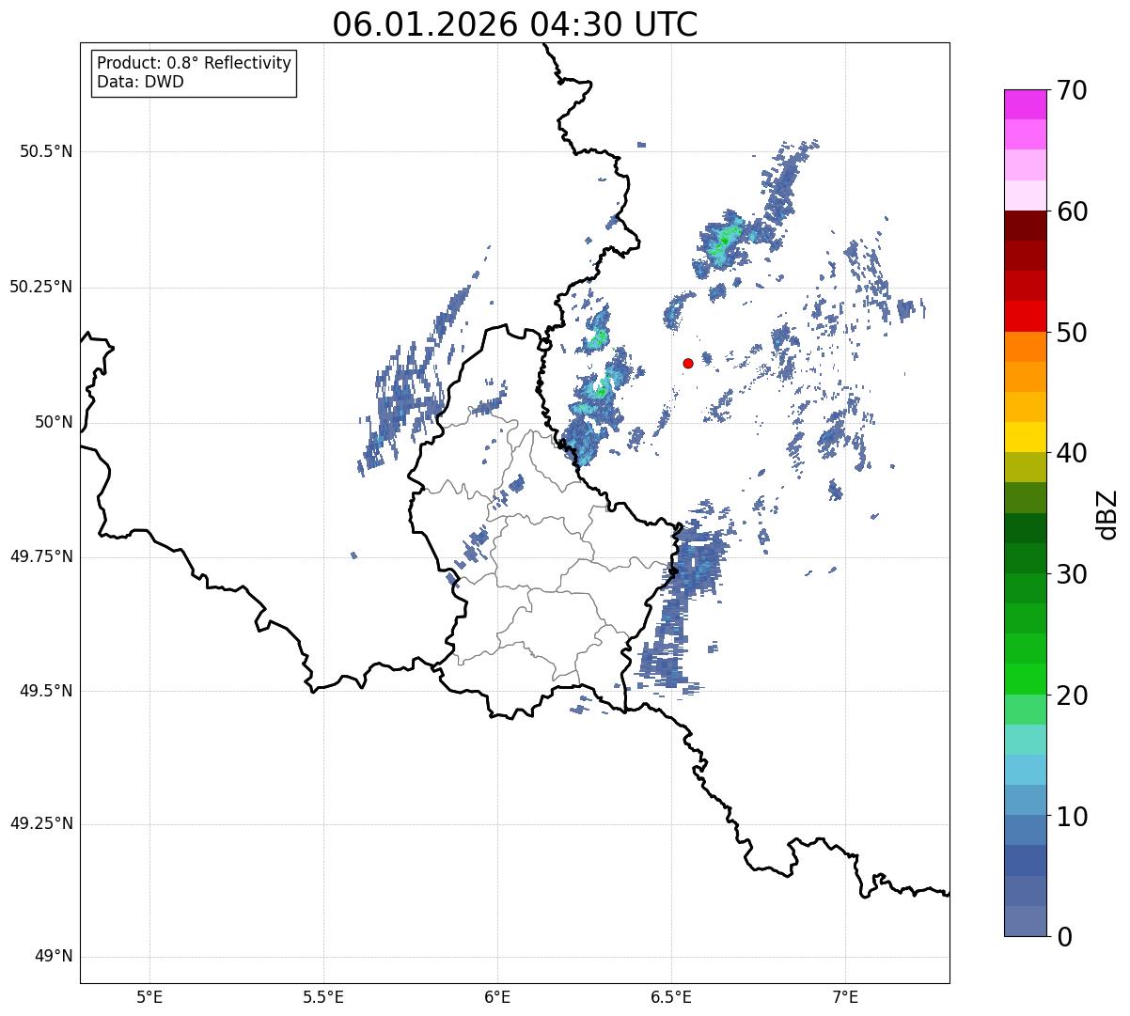Click the 30 tick on colorbar

[x=1072, y=574]
